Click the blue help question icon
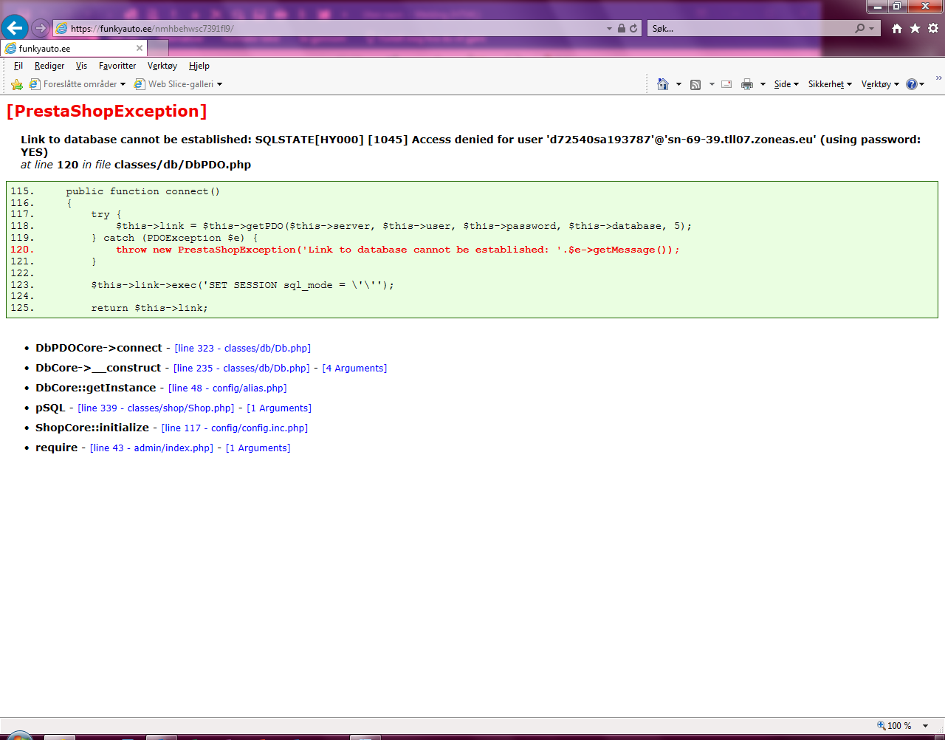This screenshot has height=740, width=945. pyautogui.click(x=912, y=84)
